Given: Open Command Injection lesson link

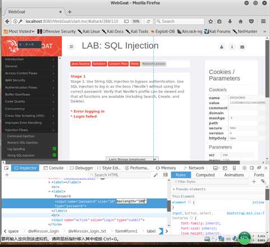Looking at the screenshot, I should point(21,136).
